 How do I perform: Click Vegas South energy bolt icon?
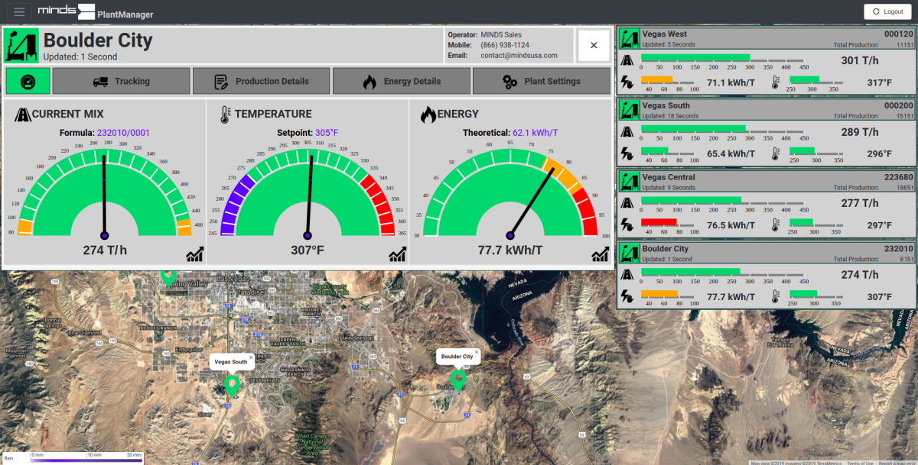click(x=627, y=153)
